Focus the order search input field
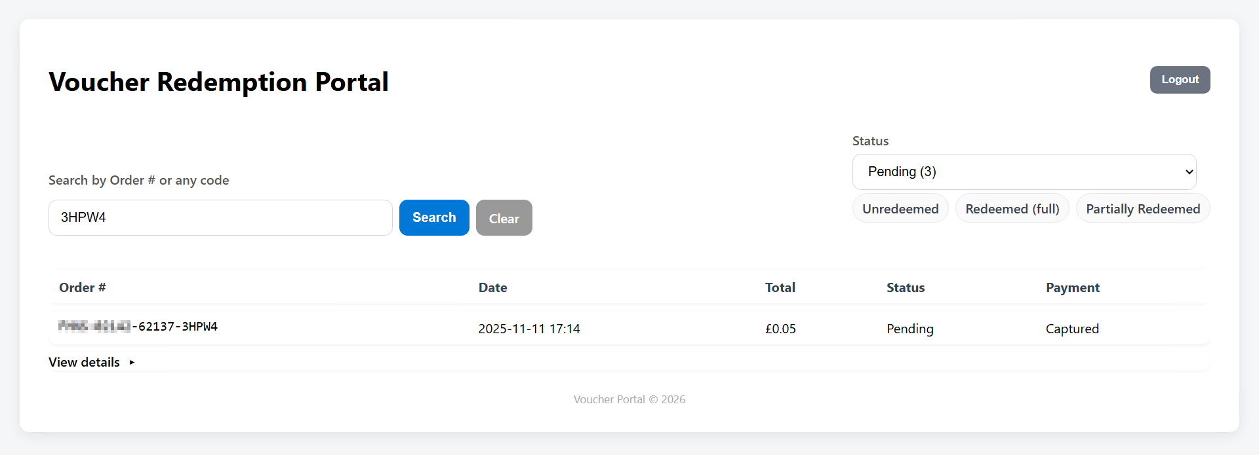The width and height of the screenshot is (1259, 455). (x=220, y=217)
